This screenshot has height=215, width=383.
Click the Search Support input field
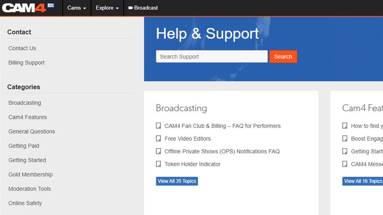click(x=212, y=56)
